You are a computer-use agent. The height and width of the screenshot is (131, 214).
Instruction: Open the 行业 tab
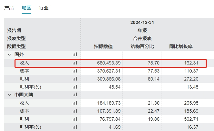coord(44,8)
